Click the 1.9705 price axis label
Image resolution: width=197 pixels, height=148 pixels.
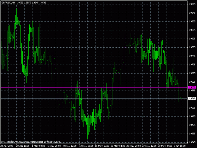coord(192,65)
